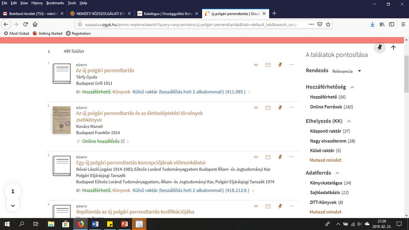Click Kovács Marcel book cover thumbnail
409x230 pixels.
click(62, 120)
